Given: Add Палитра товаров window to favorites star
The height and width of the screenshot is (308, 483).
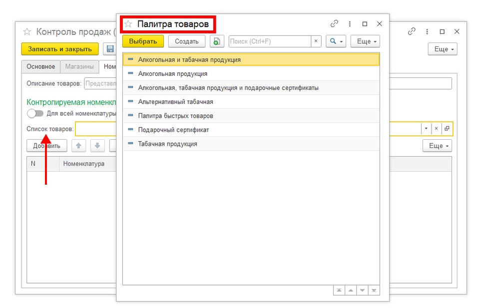Looking at the screenshot, I should tap(128, 24).
